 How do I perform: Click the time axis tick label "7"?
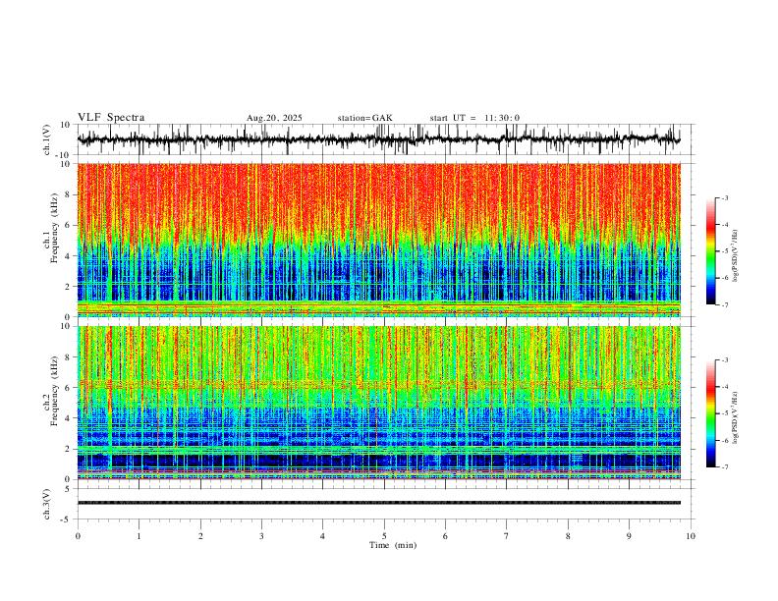pyautogui.click(x=507, y=536)
